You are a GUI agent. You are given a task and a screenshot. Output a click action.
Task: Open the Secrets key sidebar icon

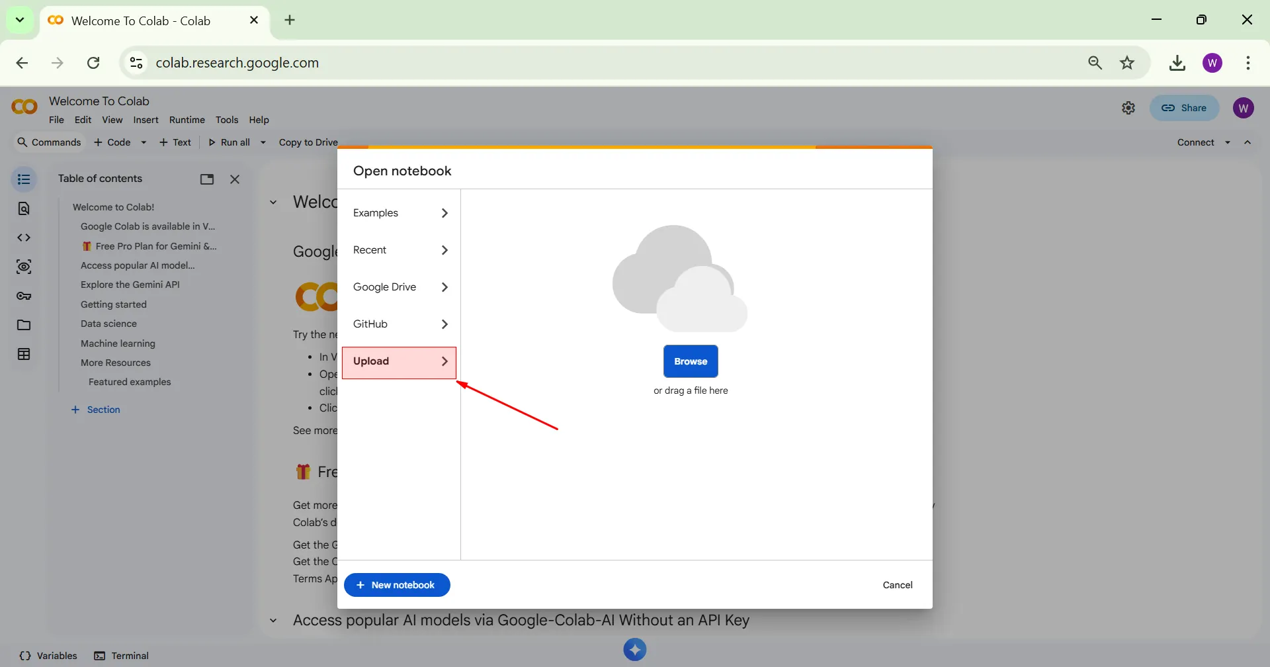24,296
